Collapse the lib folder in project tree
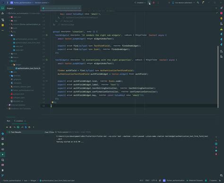The width and height of the screenshot is (224, 183). click(x=9, y=36)
